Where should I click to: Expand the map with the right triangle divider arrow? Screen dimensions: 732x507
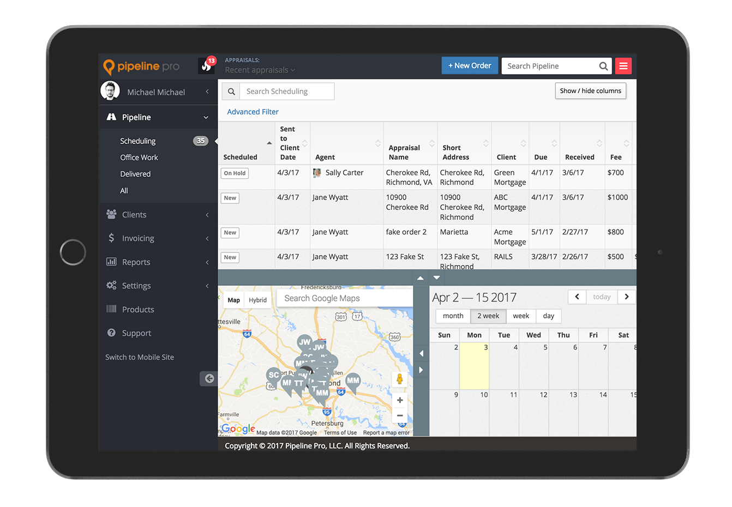click(421, 370)
